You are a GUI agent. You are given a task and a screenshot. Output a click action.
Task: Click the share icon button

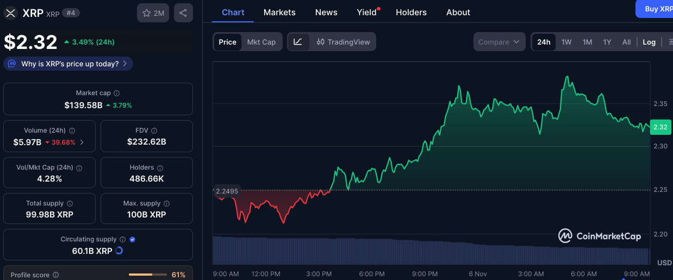pos(183,13)
